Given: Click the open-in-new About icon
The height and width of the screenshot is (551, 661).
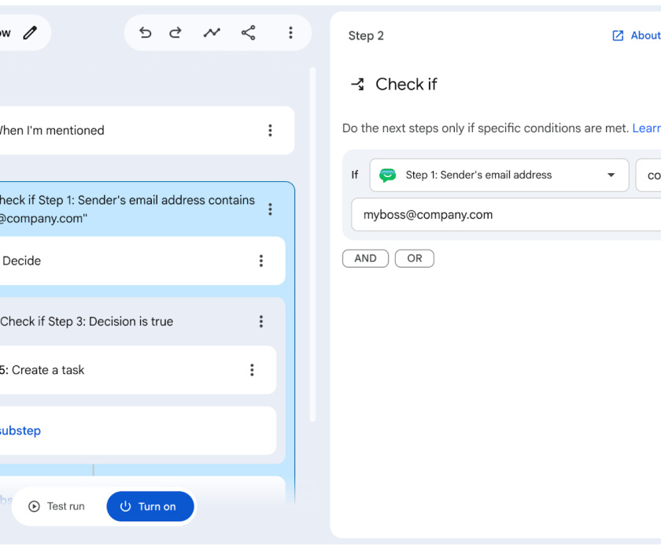Looking at the screenshot, I should point(618,36).
